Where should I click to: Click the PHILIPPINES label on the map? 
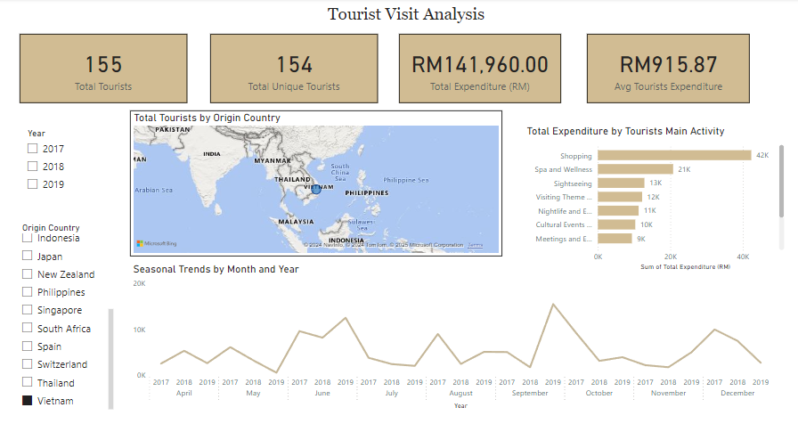366,193
